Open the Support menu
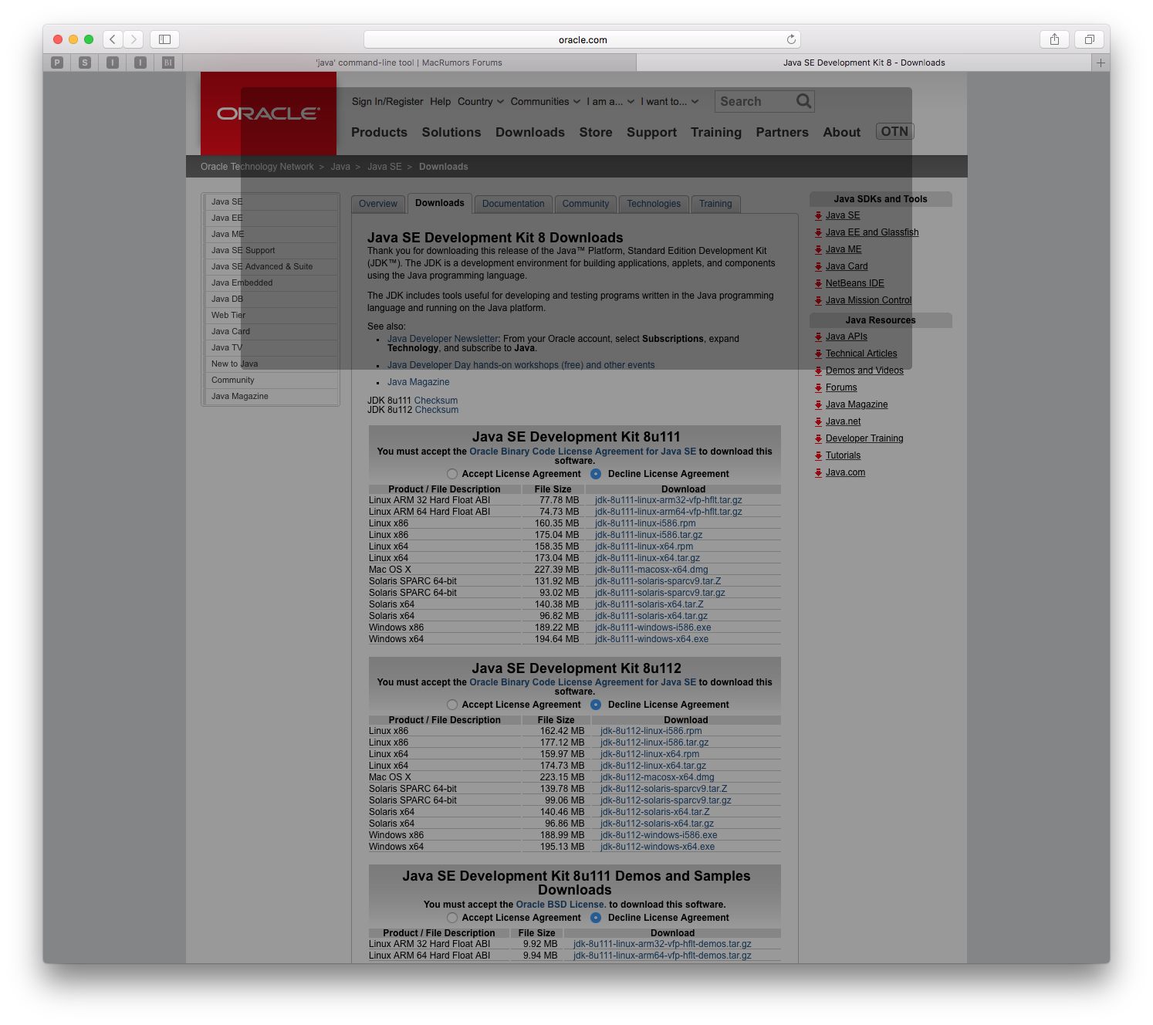 pyautogui.click(x=651, y=132)
